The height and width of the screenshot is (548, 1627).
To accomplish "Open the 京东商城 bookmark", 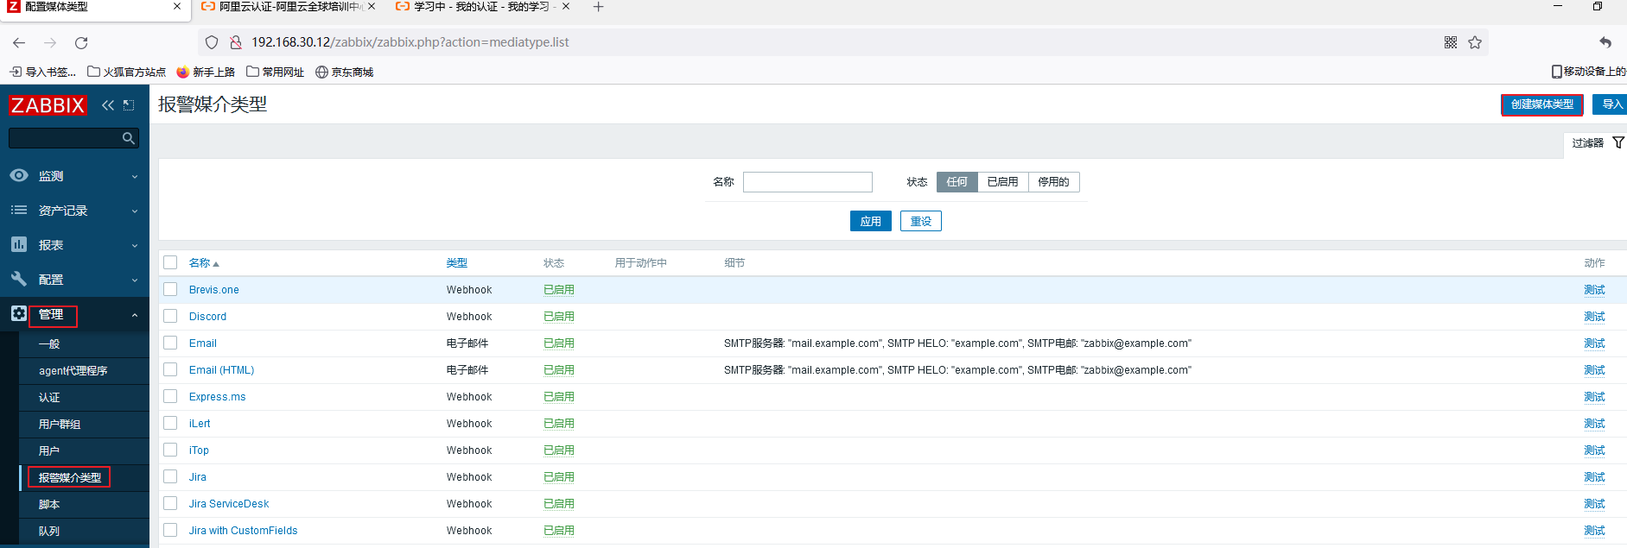I will click(x=345, y=72).
